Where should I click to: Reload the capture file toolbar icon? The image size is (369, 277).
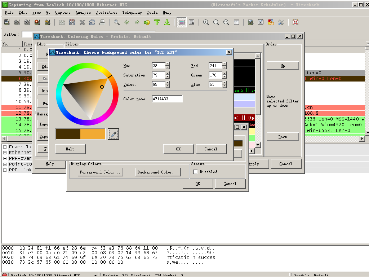tap(92, 22)
